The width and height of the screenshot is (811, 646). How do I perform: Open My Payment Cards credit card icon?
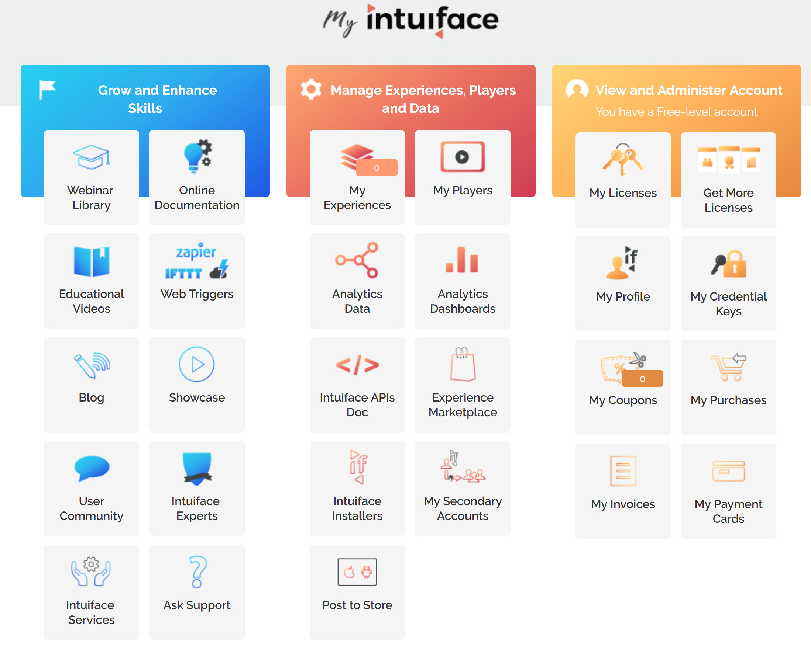click(729, 471)
